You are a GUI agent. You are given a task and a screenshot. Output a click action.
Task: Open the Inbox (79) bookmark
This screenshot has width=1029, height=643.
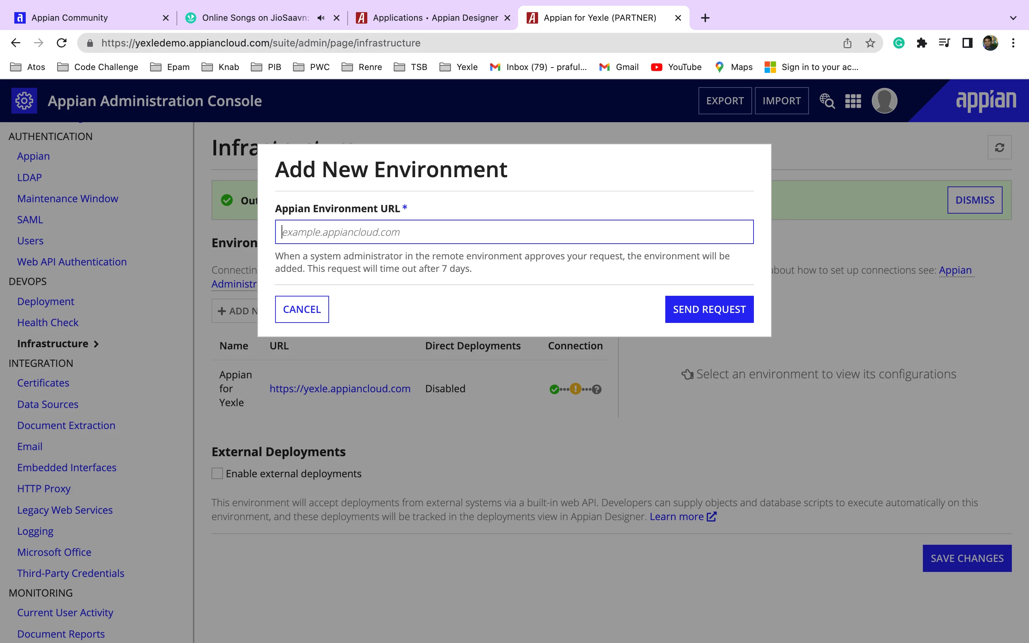[538, 67]
